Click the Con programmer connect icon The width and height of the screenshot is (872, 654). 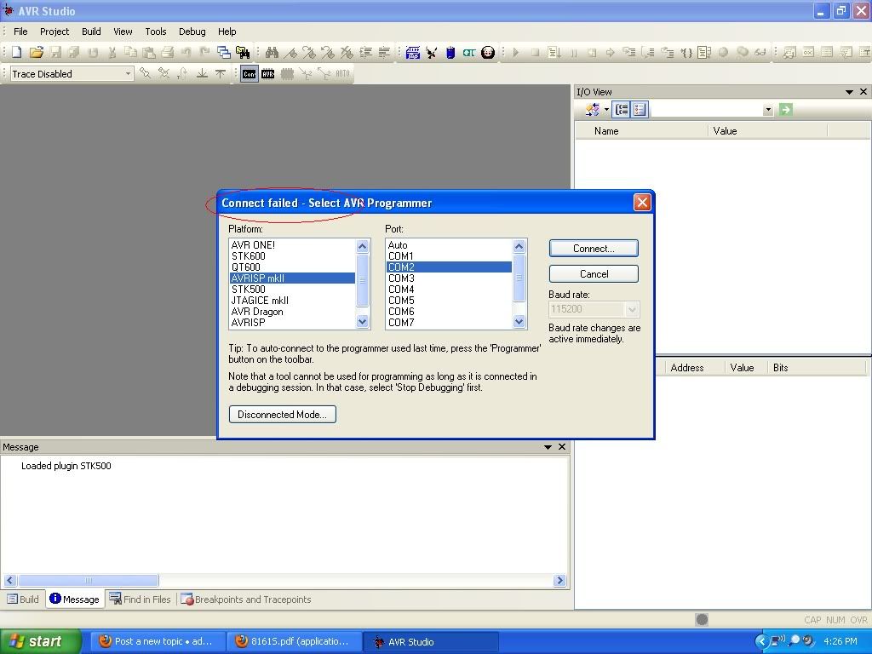[x=250, y=73]
